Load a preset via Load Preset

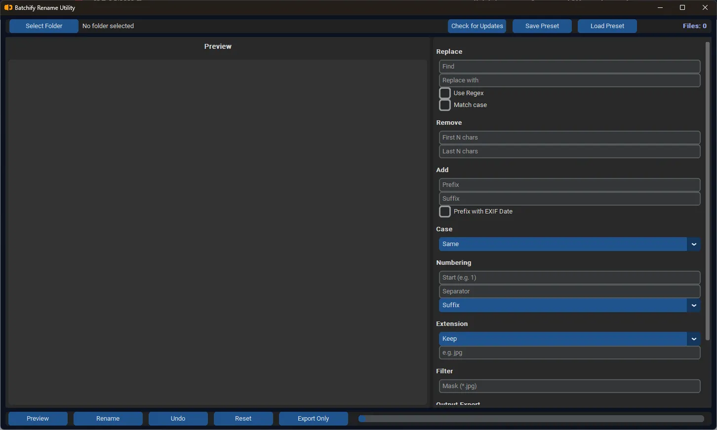[x=607, y=26]
